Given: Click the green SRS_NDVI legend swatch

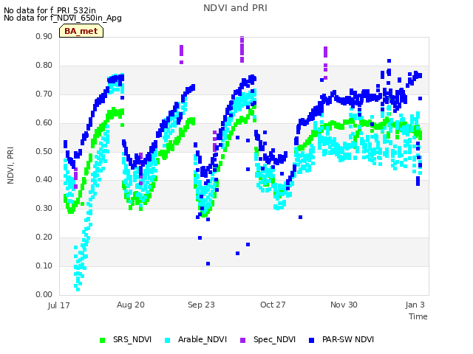Looking at the screenshot, I should coord(102,340).
